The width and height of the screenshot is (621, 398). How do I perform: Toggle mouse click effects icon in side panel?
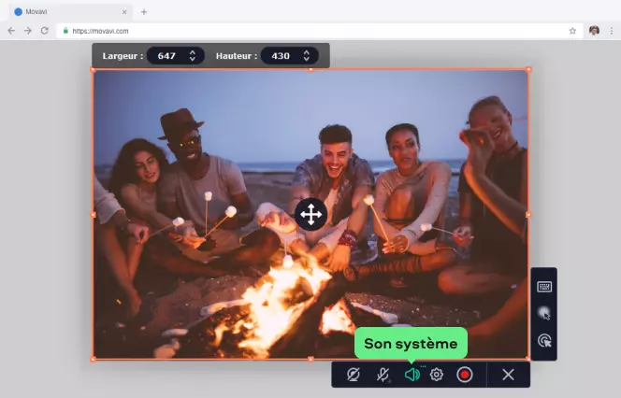[x=544, y=341]
